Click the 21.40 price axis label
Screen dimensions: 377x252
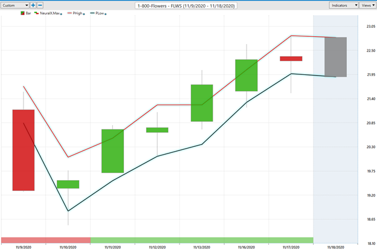(x=371, y=99)
